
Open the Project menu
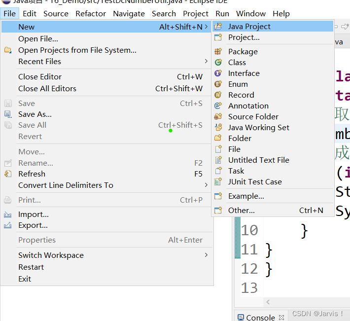[x=196, y=14]
